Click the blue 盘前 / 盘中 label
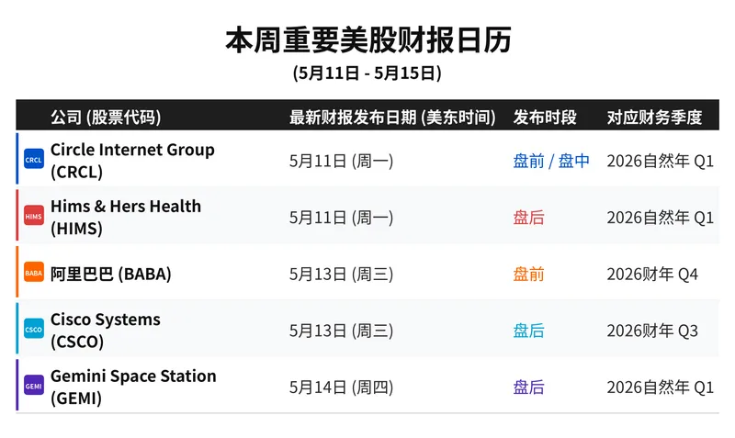The width and height of the screenshot is (735, 438). 551,161
